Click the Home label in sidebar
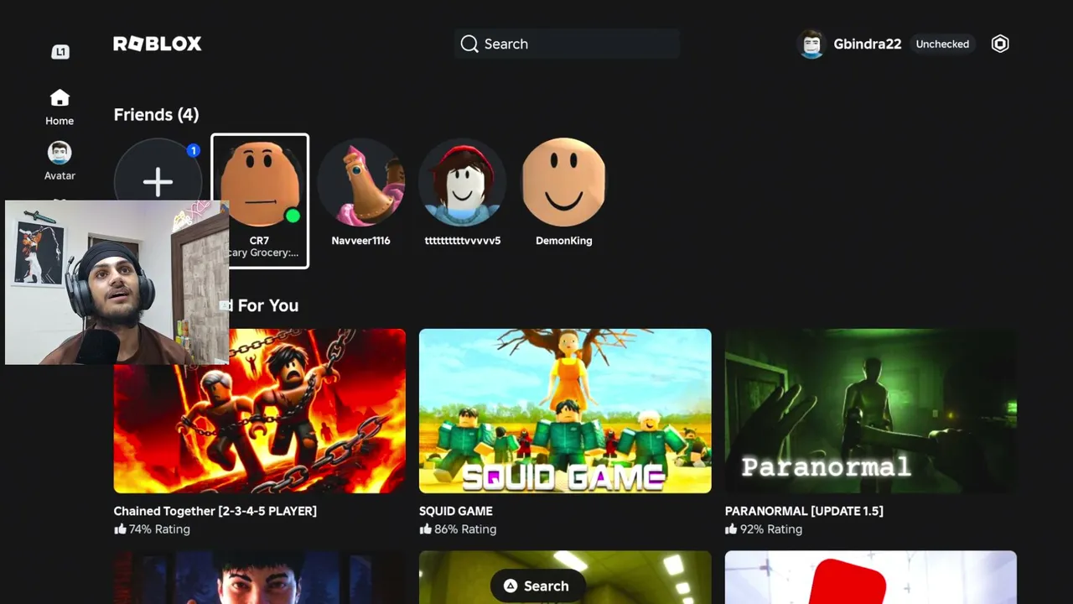The image size is (1073, 604). (60, 121)
